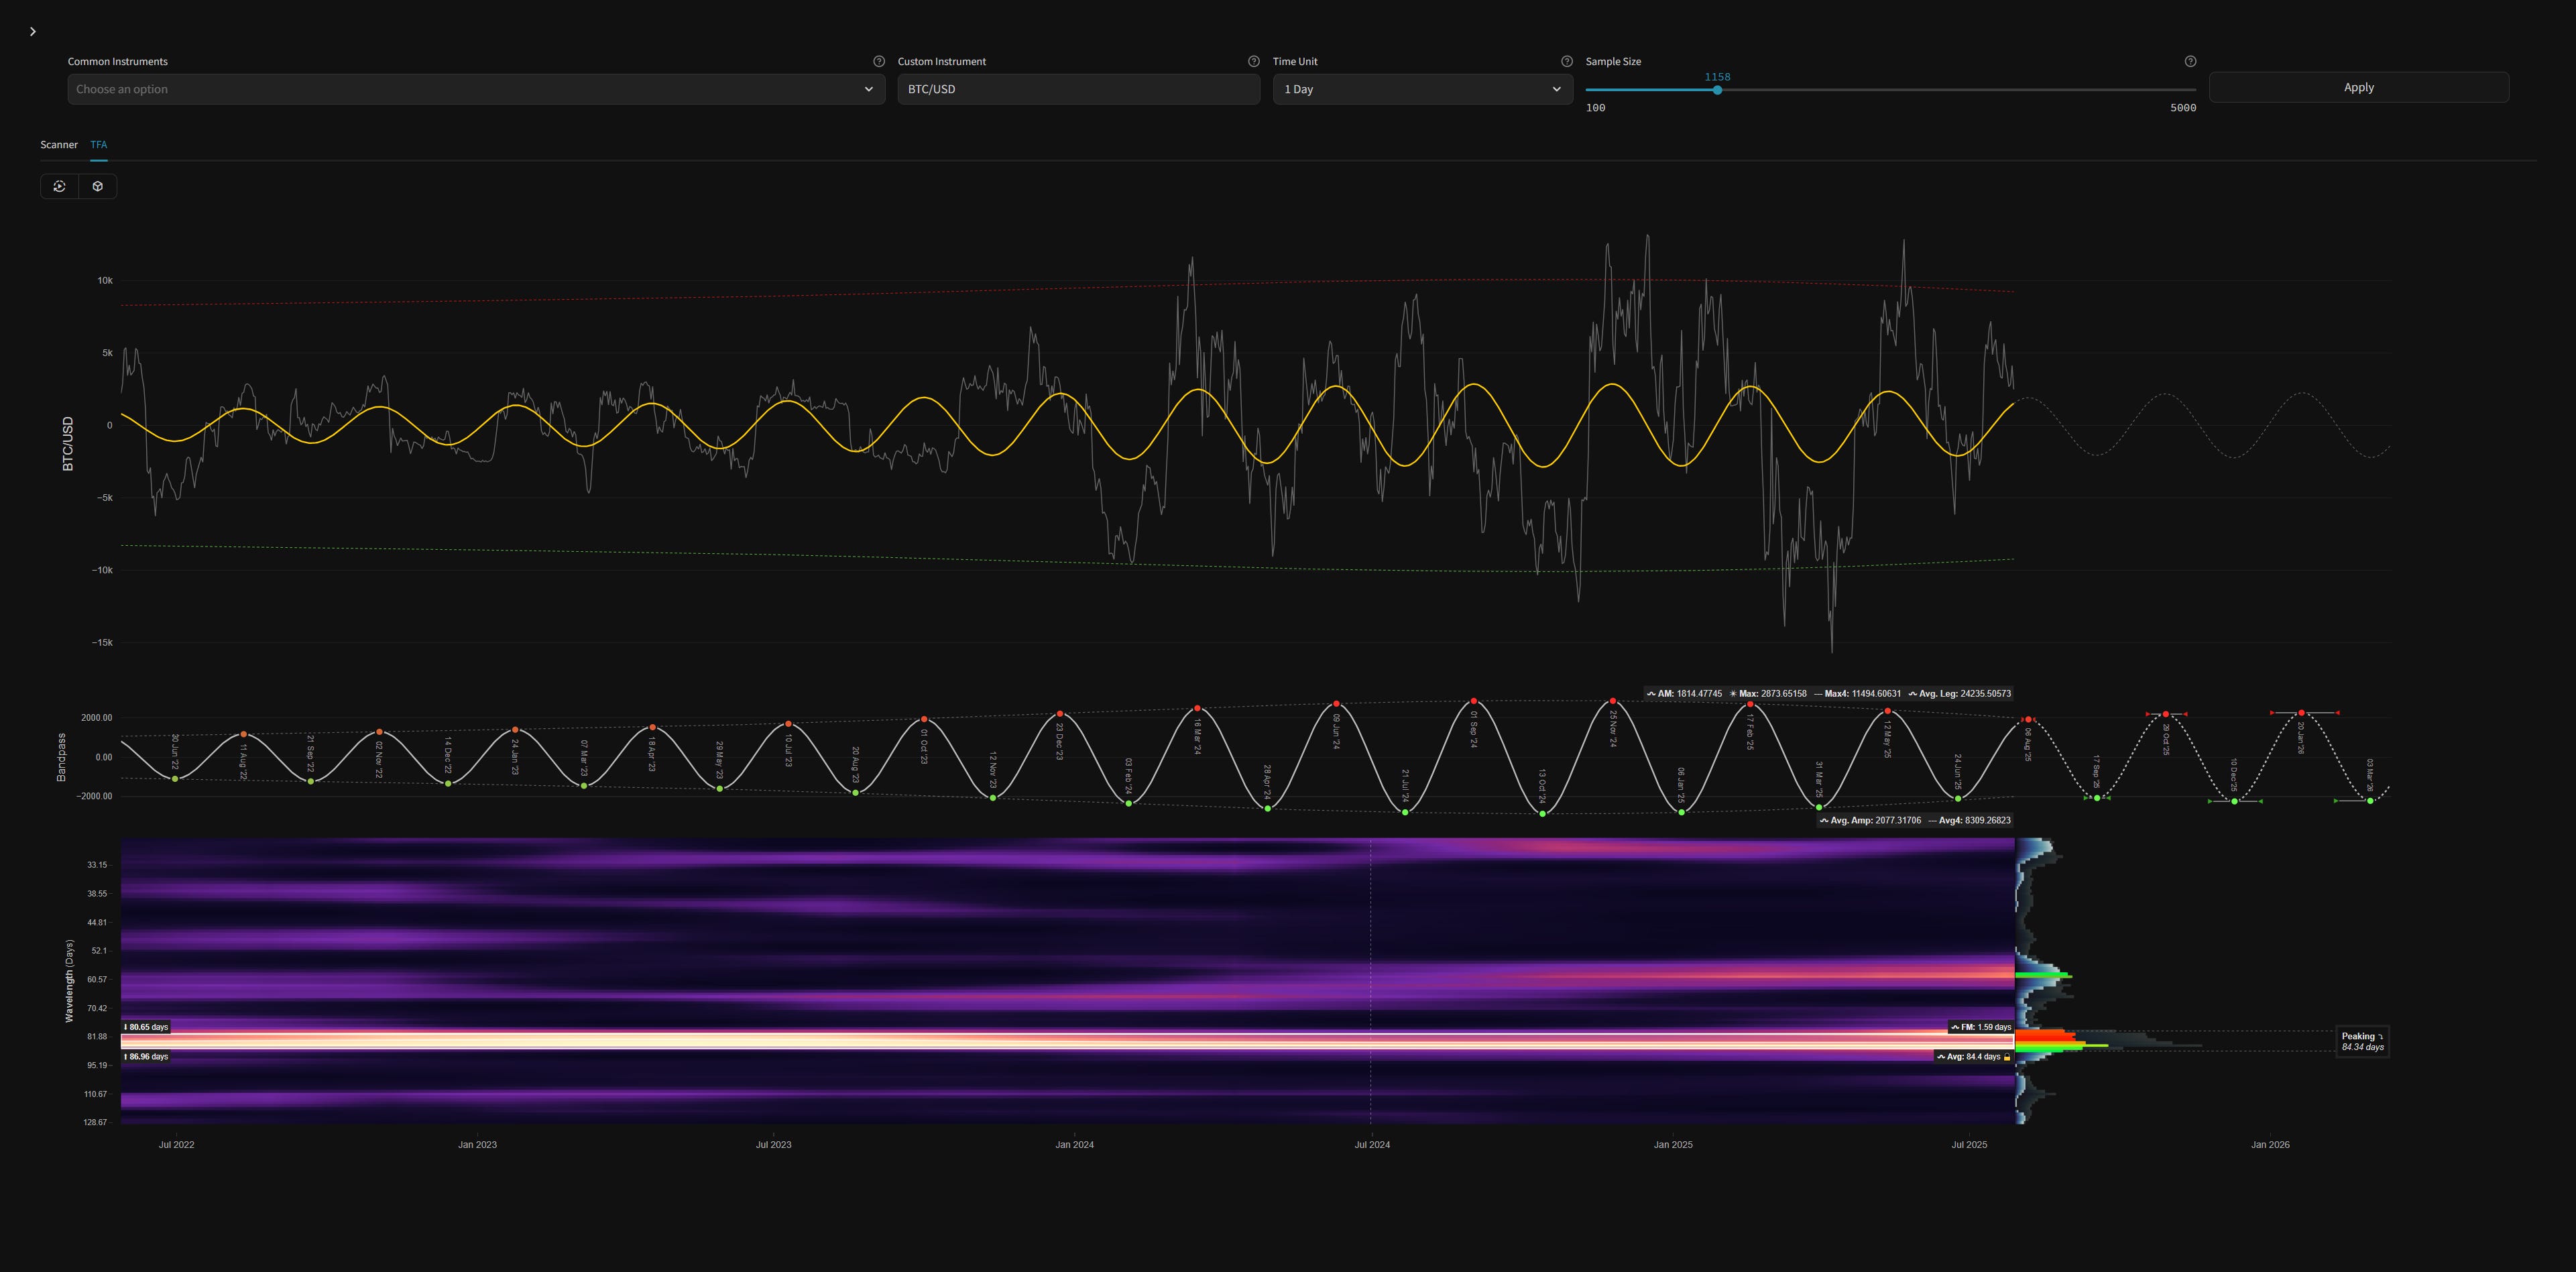Select the 3D cube view icon
Viewport: 2576px width, 1272px height.
pos(97,186)
